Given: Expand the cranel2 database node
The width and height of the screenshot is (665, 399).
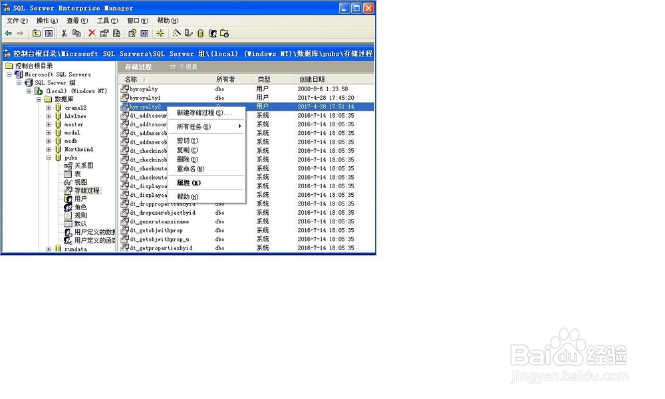Looking at the screenshot, I should pos(49,108).
